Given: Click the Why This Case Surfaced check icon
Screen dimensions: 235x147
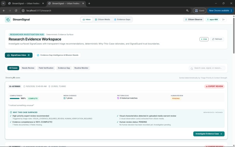Looking at the screenshot, I should [11, 112].
